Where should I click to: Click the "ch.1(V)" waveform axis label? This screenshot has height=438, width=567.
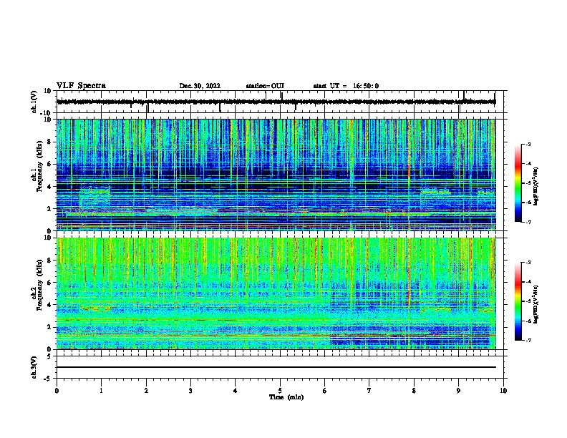(34, 102)
